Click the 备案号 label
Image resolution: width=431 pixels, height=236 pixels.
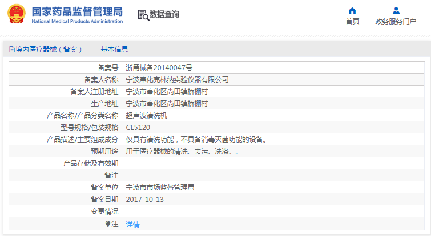coord(108,67)
